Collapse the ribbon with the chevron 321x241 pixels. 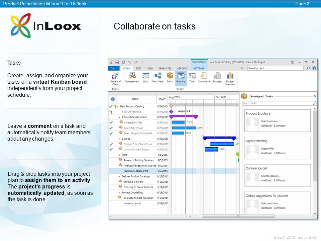[x=242, y=68]
